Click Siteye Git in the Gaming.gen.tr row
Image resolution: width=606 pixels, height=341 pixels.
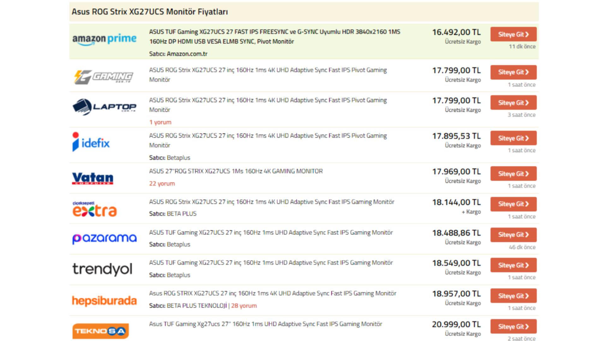513,72
